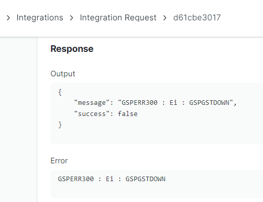263x202 pixels.
Task: Click the closing curly brace in Output
Action: tap(60, 125)
